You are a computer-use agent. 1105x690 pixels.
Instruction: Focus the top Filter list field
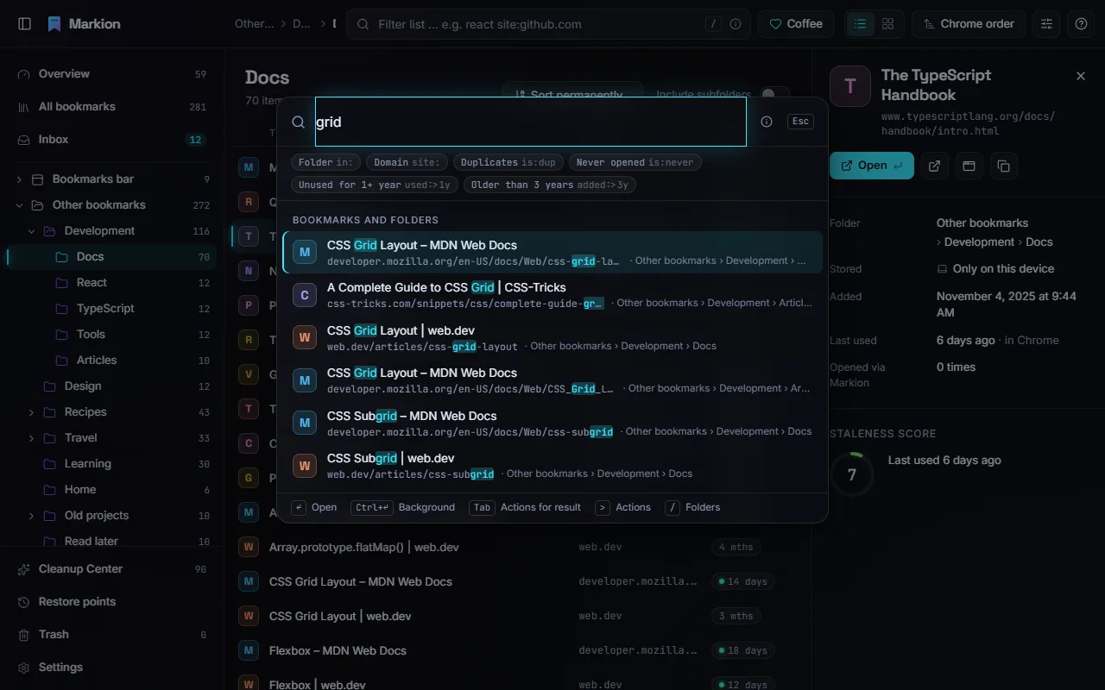tap(549, 24)
